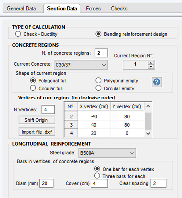The image size is (182, 198).
Task: Select the Section Data tab
Action: tap(62, 8)
